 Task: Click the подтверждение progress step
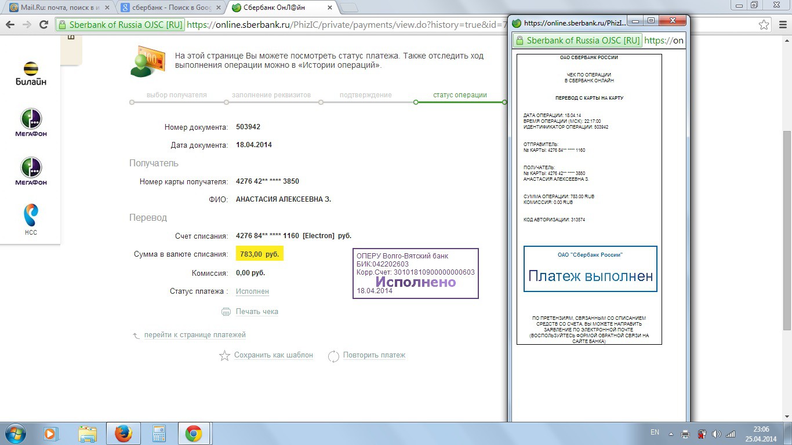click(365, 95)
